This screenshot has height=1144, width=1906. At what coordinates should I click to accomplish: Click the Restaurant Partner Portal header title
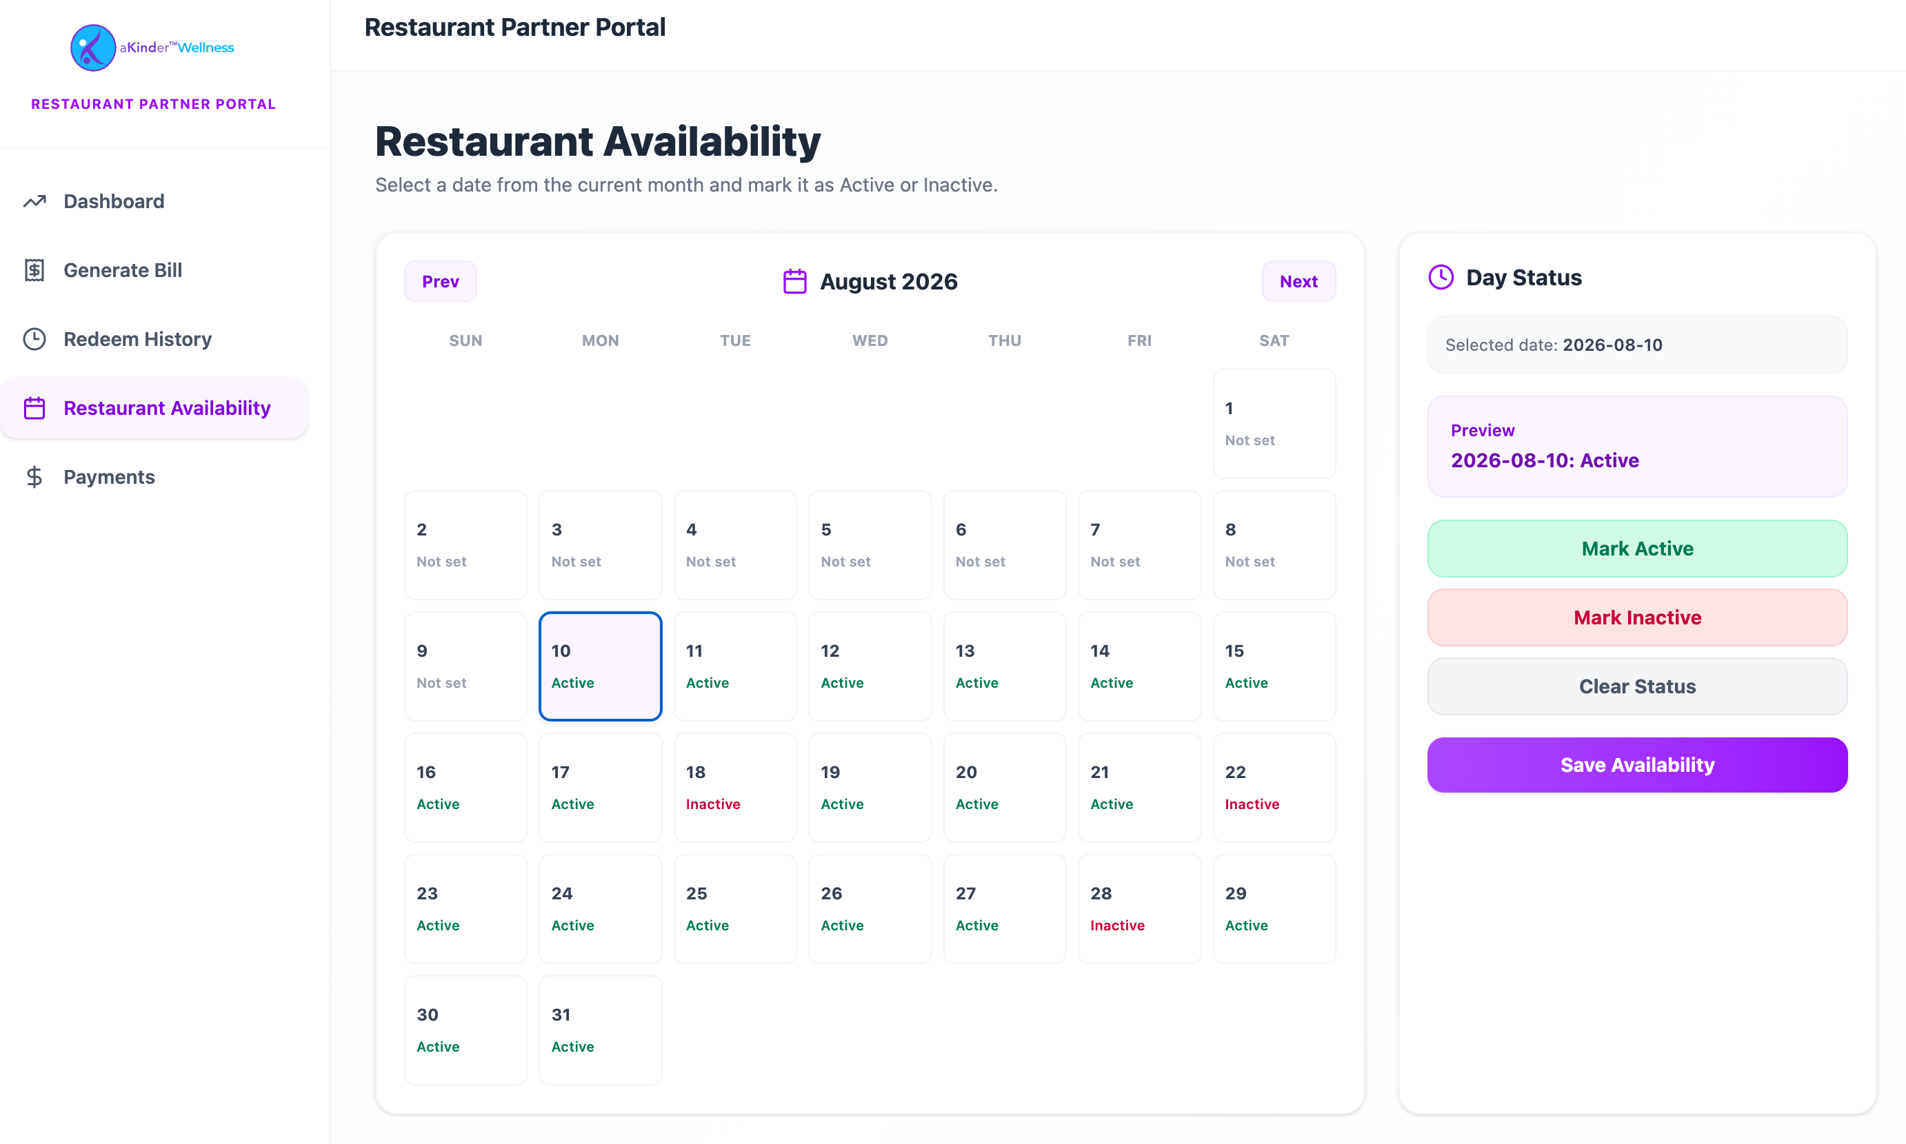click(514, 28)
